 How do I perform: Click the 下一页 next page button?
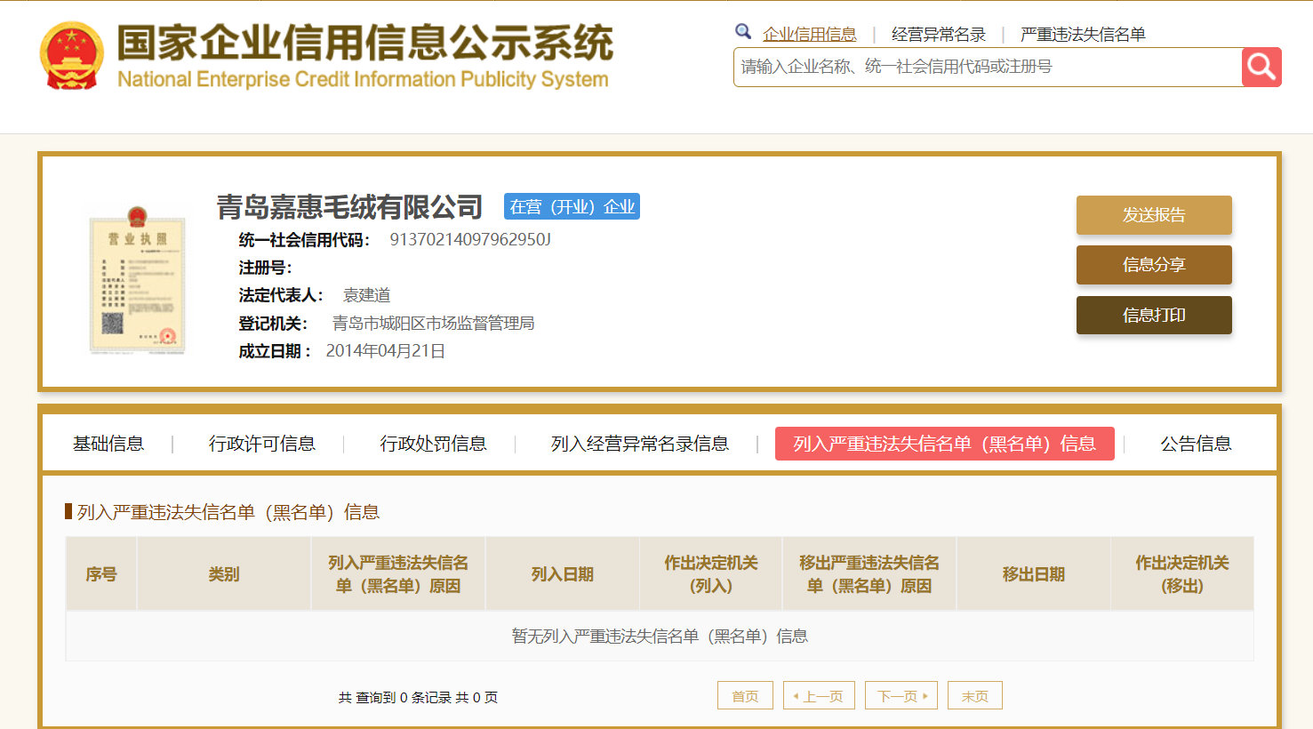[x=902, y=695]
